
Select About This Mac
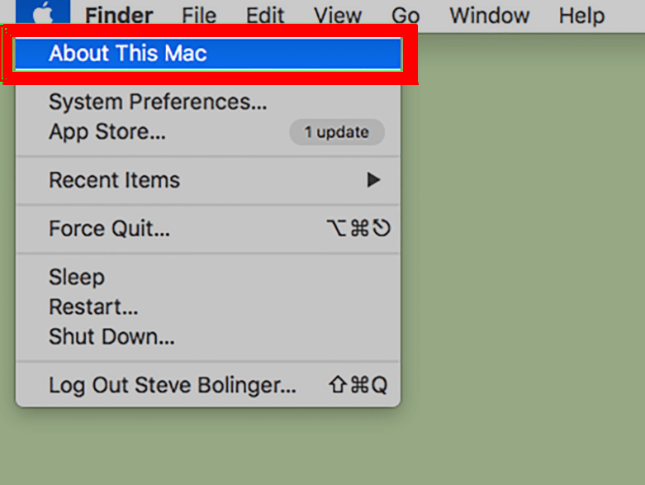coord(208,54)
